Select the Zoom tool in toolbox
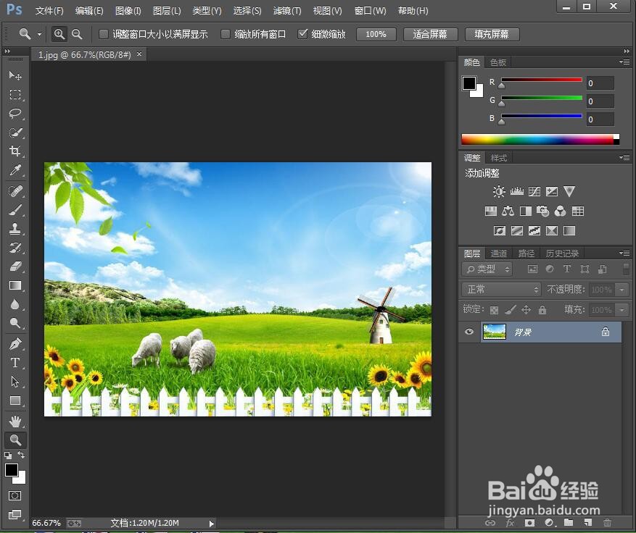This screenshot has width=636, height=533. (x=15, y=440)
